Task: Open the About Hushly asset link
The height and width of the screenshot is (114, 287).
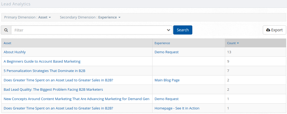Action: pyautogui.click(x=15, y=52)
